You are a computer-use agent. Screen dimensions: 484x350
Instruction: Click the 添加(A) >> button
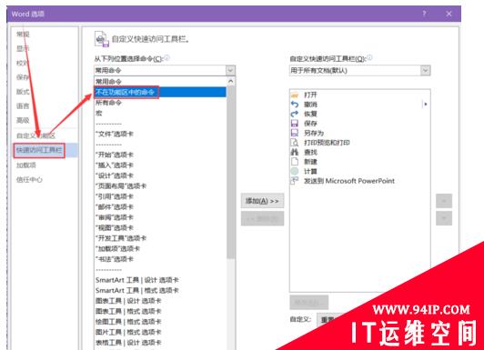click(x=262, y=201)
